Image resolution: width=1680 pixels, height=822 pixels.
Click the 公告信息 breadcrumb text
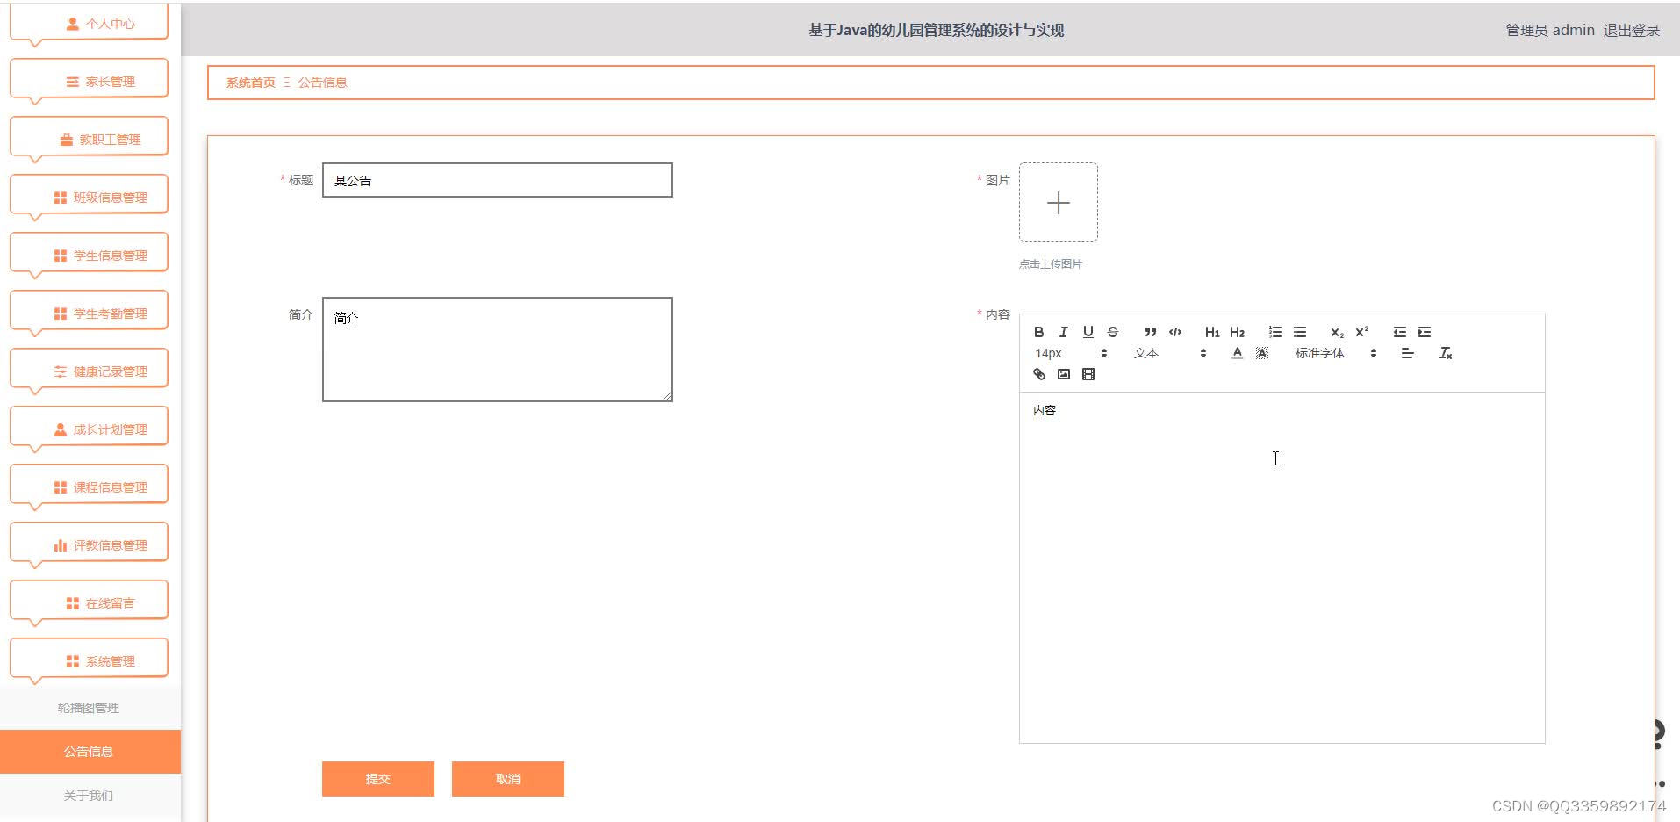322,83
